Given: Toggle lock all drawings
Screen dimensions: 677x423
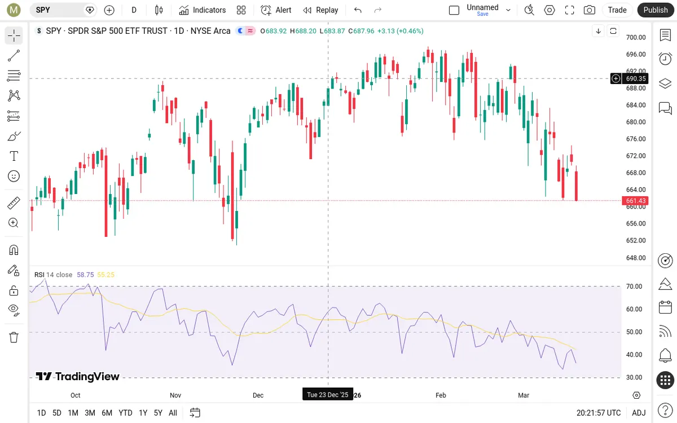Looking at the screenshot, I should 14,290.
